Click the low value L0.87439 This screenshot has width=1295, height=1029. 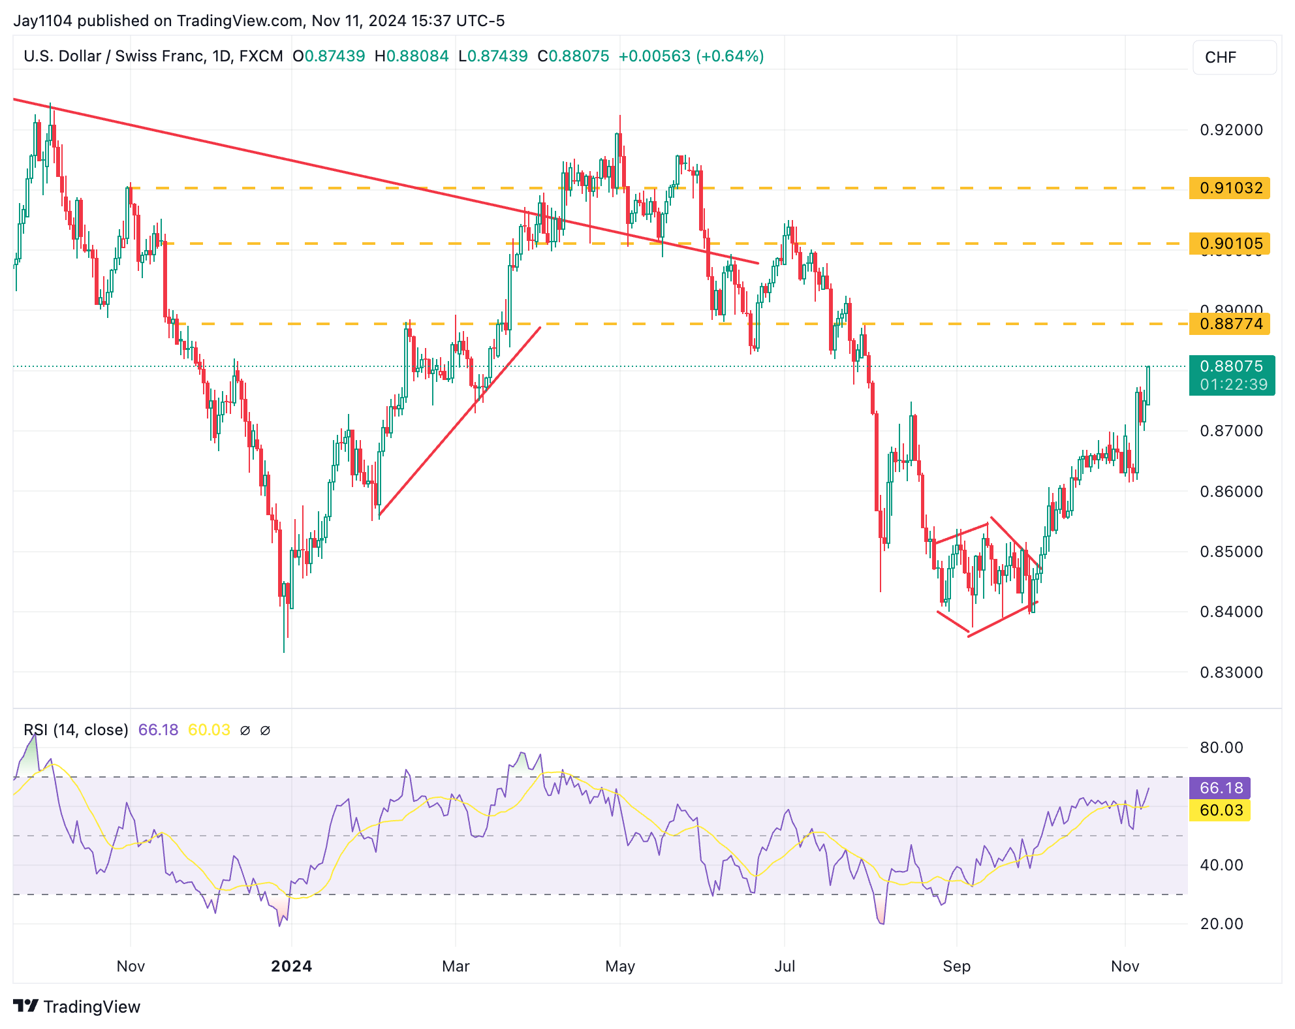pyautogui.click(x=493, y=56)
